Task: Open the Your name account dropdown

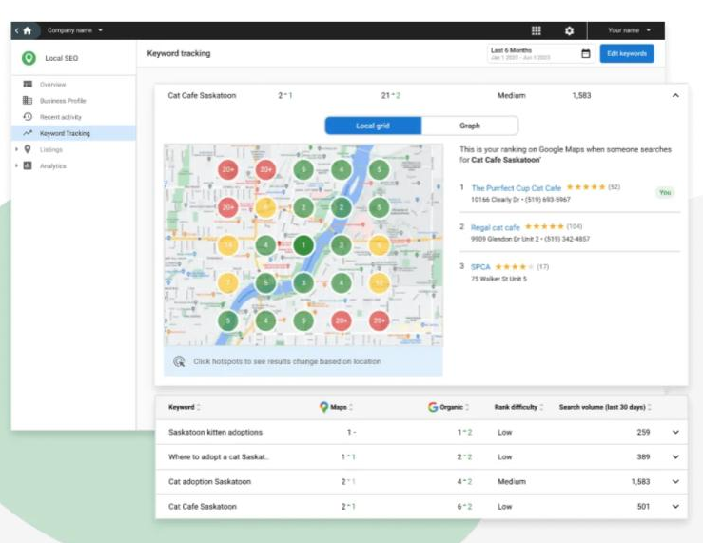Action: click(x=629, y=30)
